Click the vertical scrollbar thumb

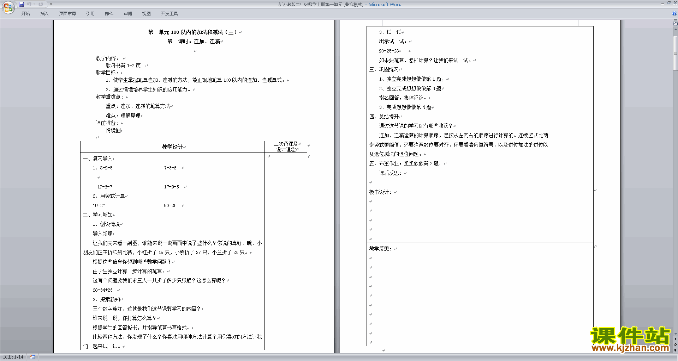click(x=676, y=53)
